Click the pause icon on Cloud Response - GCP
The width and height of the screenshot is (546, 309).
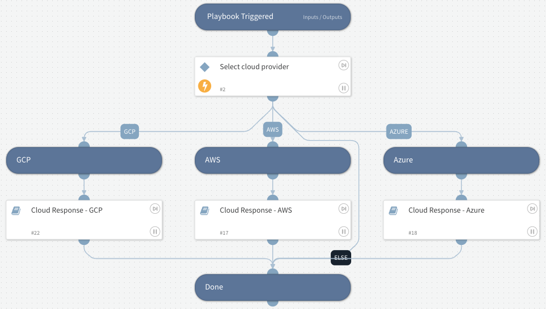(155, 232)
